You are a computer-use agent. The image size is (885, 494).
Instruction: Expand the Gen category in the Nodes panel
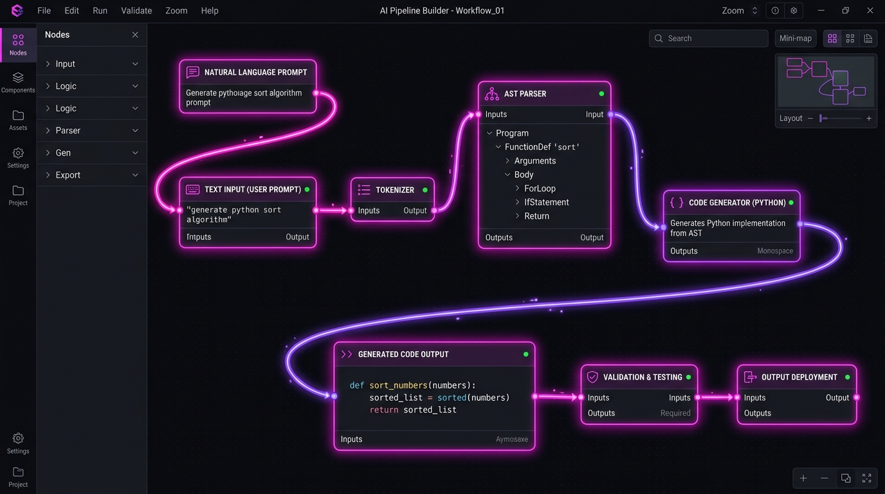click(92, 152)
